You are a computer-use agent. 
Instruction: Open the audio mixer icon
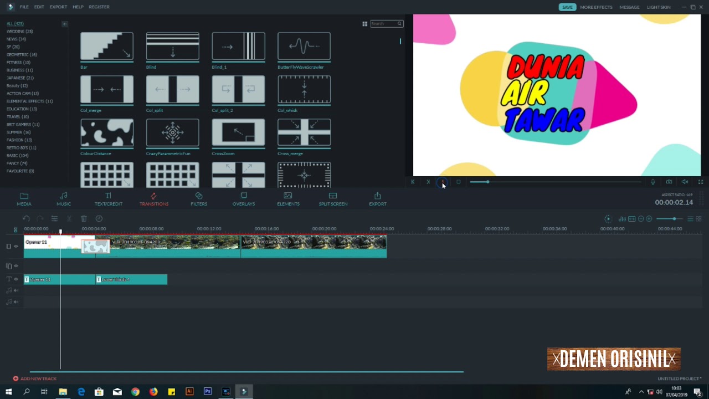click(622, 219)
